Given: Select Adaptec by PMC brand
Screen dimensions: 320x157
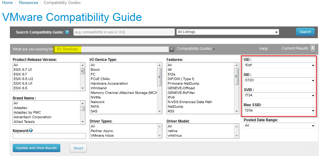Looking at the screenshot, I should click(27, 112).
